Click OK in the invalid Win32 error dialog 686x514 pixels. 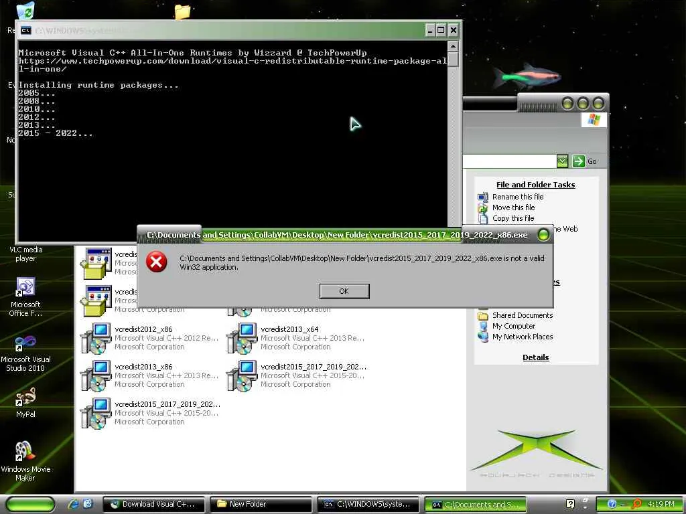(344, 291)
